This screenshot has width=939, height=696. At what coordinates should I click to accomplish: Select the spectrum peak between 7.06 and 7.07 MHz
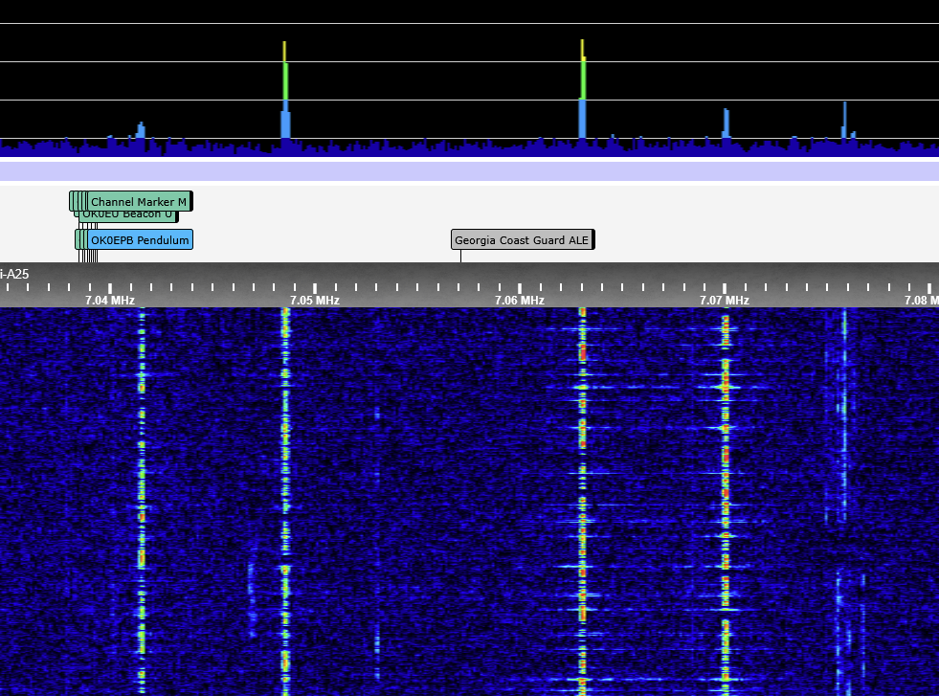(x=582, y=96)
